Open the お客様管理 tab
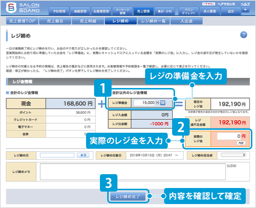 click(x=101, y=11)
